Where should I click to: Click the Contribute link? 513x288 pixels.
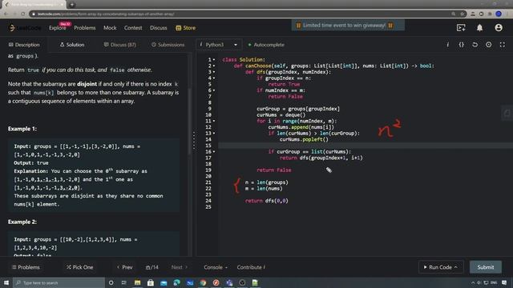click(x=251, y=267)
